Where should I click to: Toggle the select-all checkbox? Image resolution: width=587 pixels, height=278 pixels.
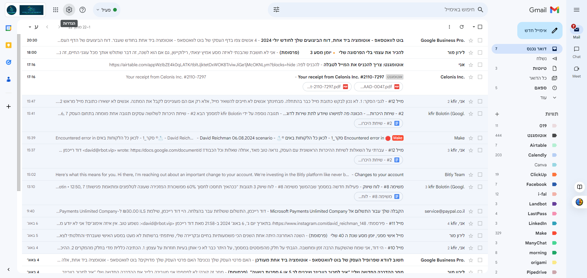pos(480,27)
